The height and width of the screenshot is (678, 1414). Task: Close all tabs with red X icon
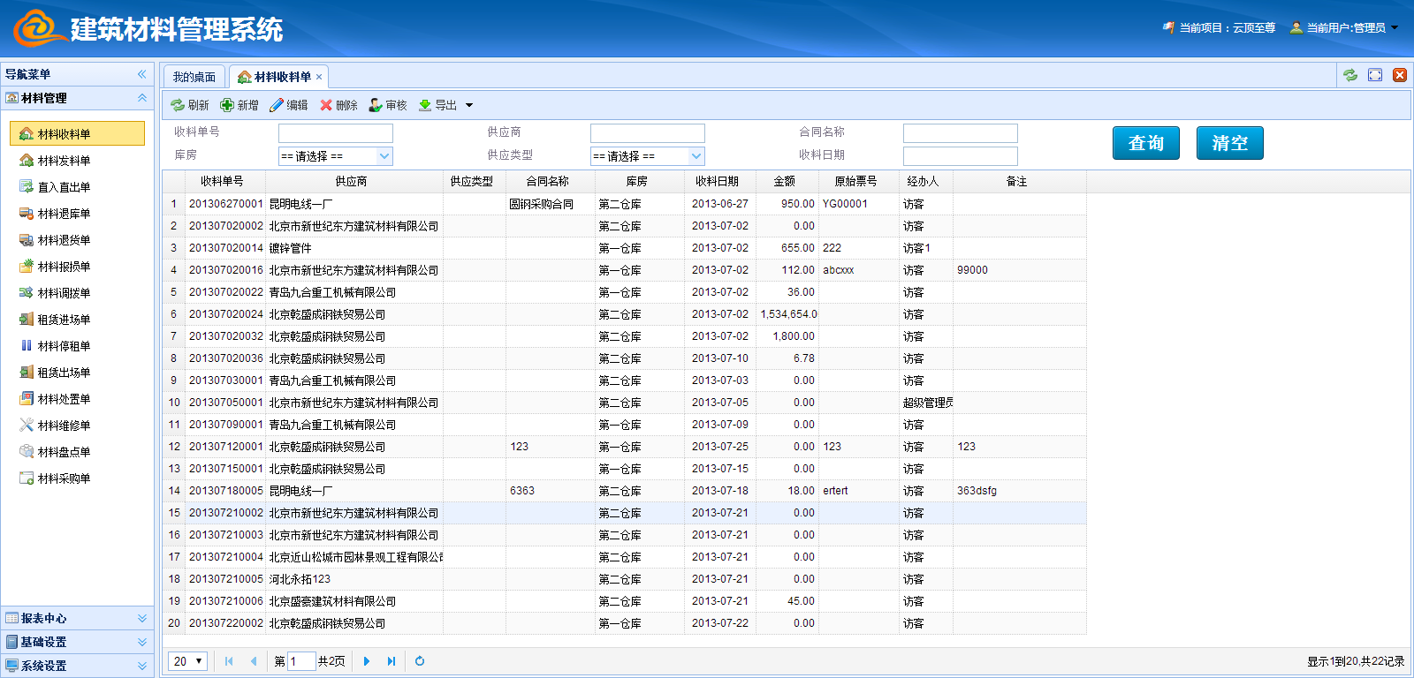[x=1400, y=75]
